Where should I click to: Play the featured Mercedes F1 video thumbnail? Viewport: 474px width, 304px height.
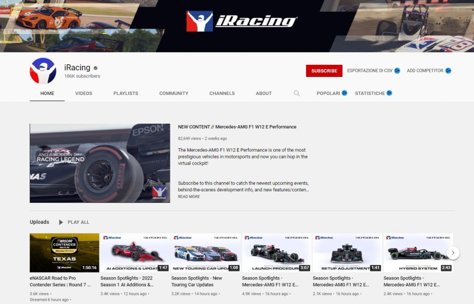[x=100, y=163]
